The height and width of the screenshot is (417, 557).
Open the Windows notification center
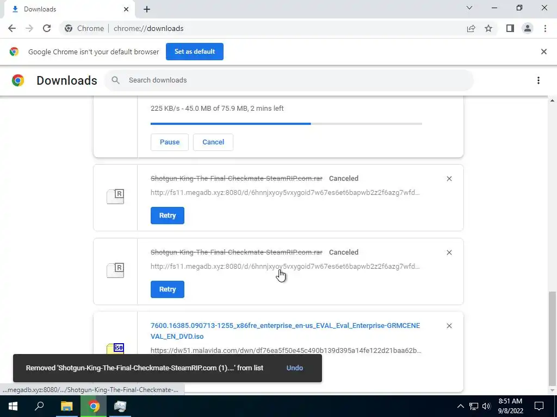(x=539, y=406)
